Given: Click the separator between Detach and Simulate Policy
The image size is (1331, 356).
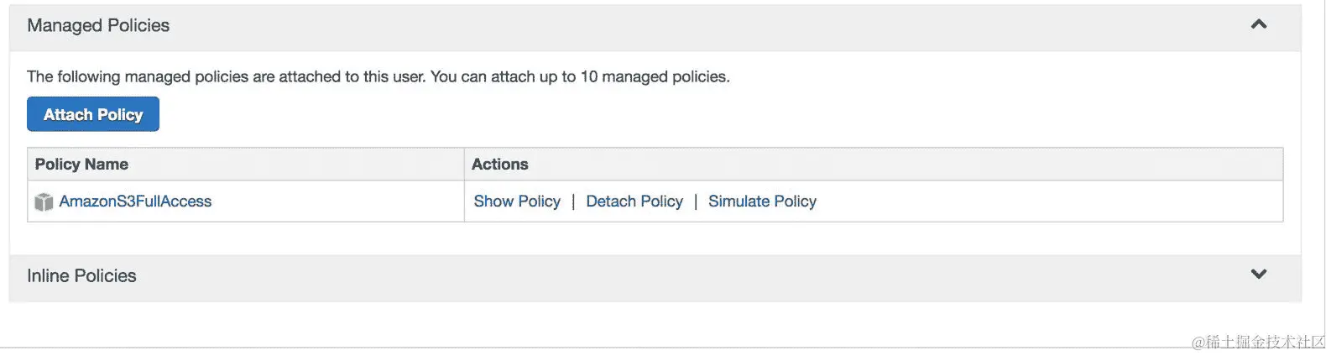Looking at the screenshot, I should point(696,202).
